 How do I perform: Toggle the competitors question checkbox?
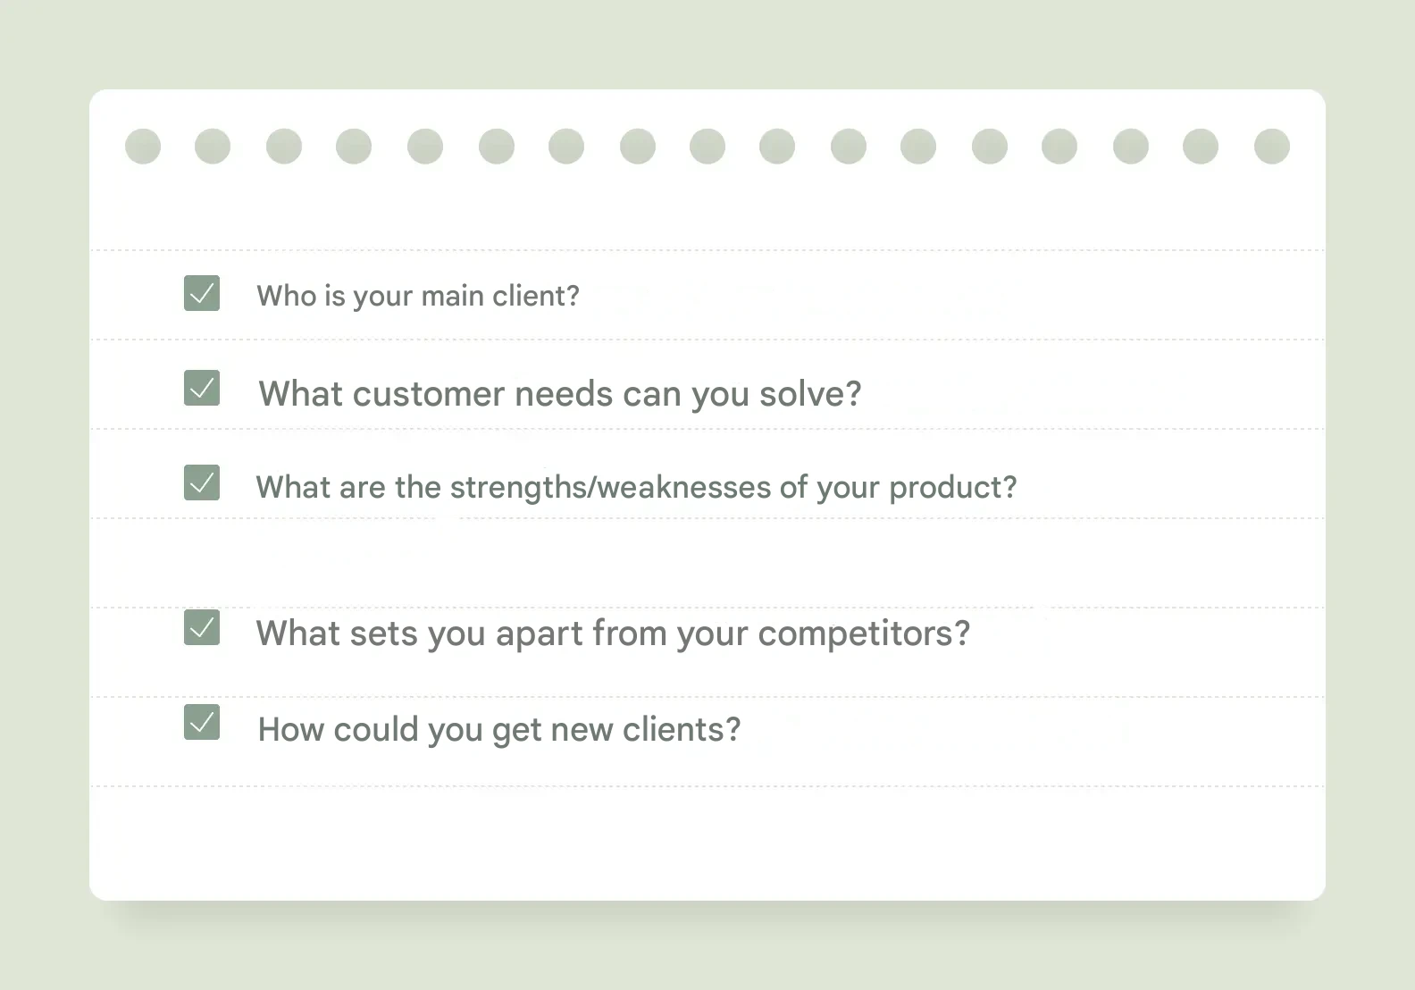tap(202, 627)
